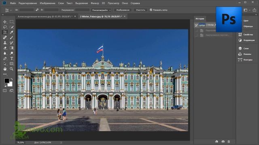The height and width of the screenshot is (145, 259).
Task: Click the Очистить button
Action: [x=140, y=10]
